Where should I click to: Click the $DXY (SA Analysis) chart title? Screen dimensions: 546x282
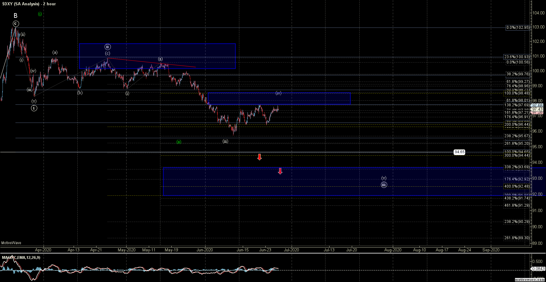(29, 4)
